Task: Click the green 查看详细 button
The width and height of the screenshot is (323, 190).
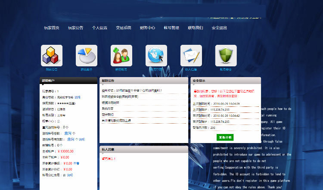Action: [x=225, y=137]
